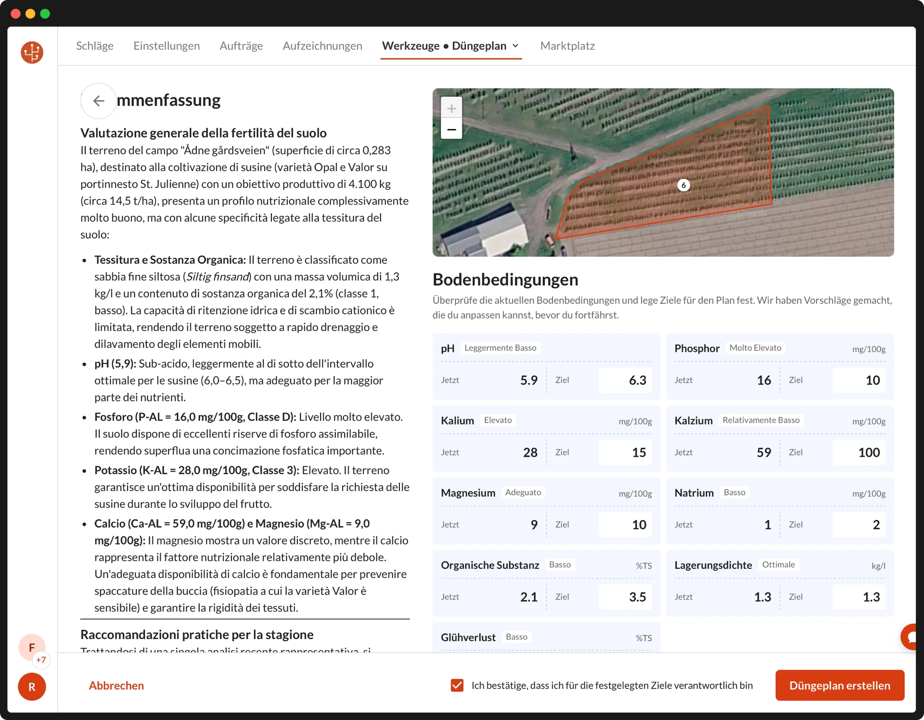Go back with the arrow button

99,101
